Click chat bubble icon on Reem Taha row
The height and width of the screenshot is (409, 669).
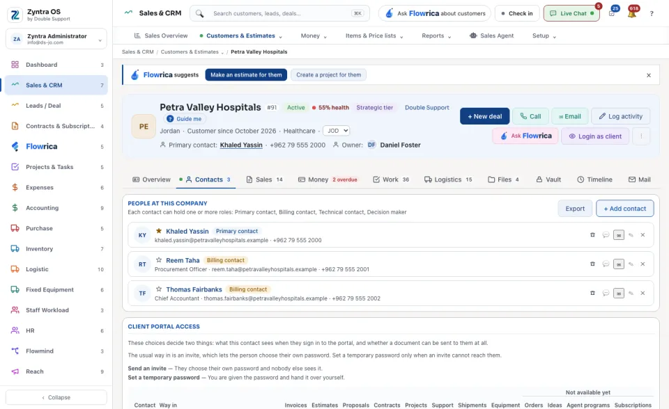click(x=606, y=264)
